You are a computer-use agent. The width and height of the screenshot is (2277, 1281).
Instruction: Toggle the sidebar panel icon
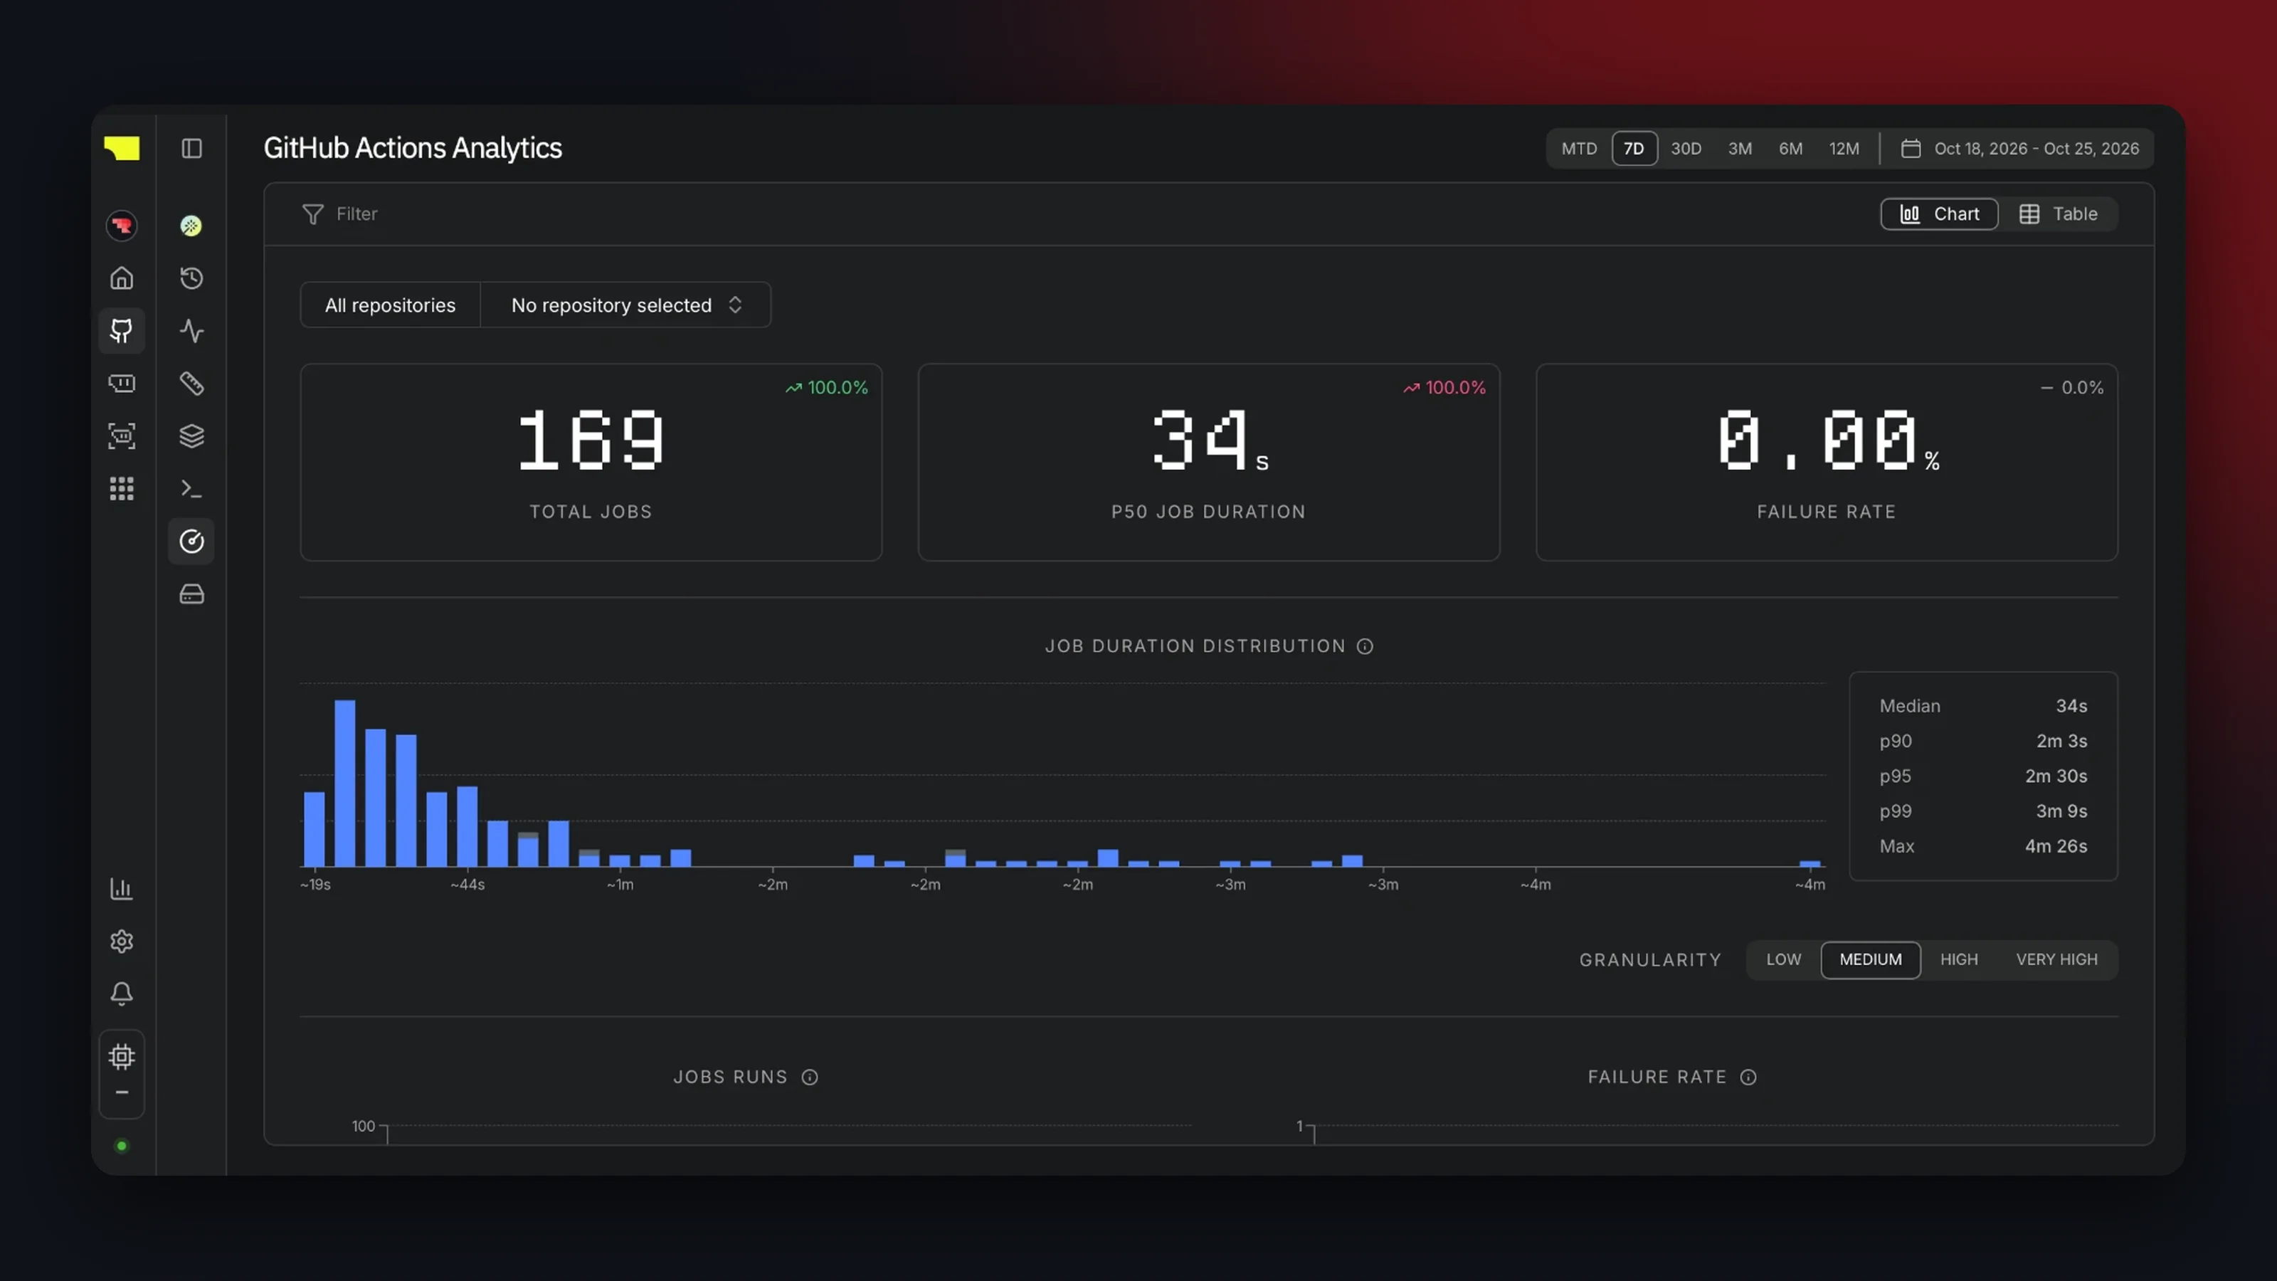point(192,147)
